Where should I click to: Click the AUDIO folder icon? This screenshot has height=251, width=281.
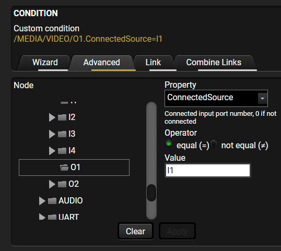52,201
